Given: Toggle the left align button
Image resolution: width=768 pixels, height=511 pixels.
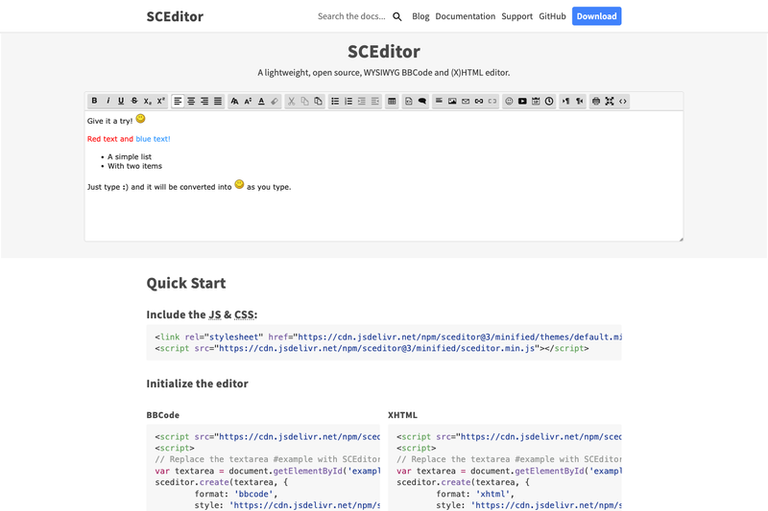Looking at the screenshot, I should click(x=178, y=101).
